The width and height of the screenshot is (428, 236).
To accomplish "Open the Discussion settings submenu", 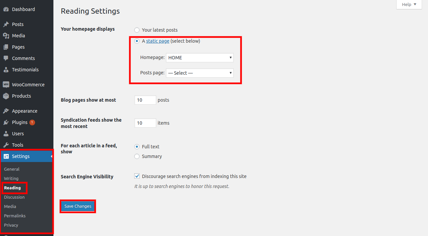I will [x=14, y=197].
